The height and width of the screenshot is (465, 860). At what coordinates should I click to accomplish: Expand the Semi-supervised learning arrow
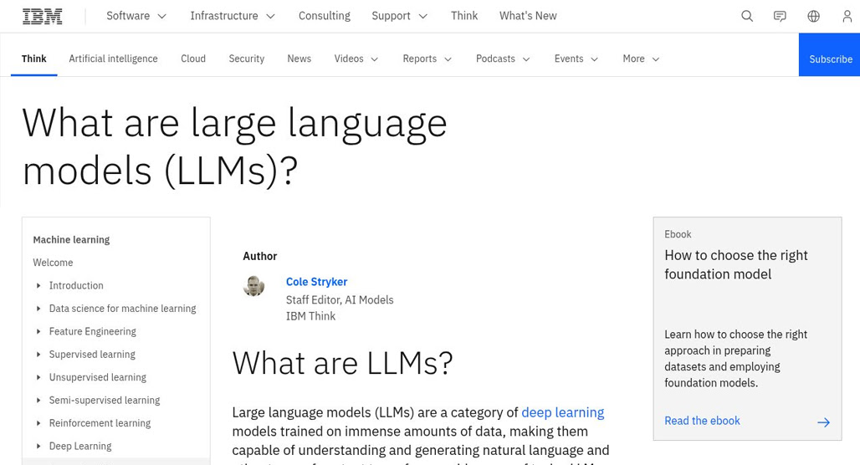click(38, 401)
